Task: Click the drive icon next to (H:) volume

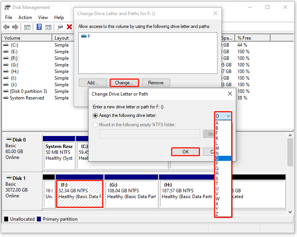Action: (6, 71)
